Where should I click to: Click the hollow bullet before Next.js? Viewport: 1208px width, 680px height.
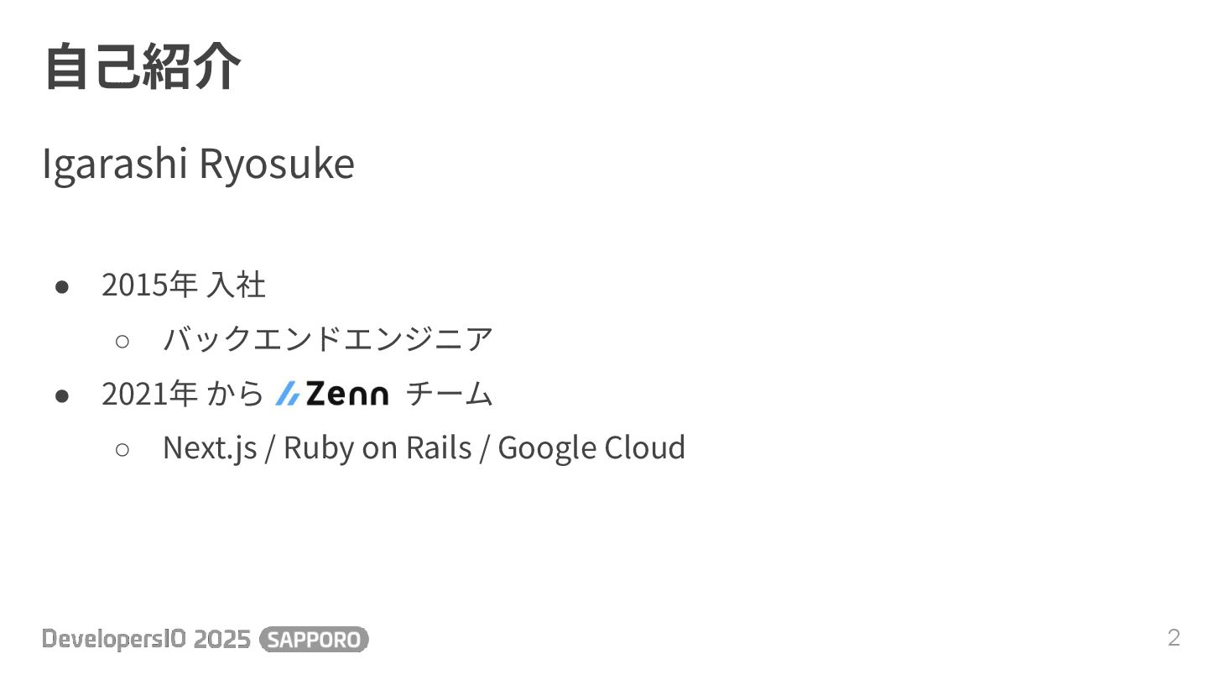coord(122,449)
